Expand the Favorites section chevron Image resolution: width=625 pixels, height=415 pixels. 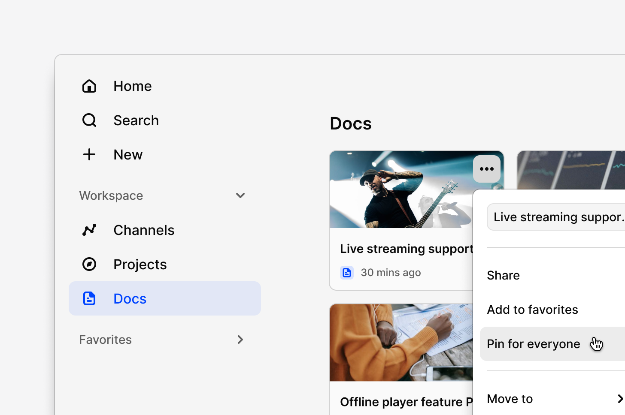pos(240,340)
